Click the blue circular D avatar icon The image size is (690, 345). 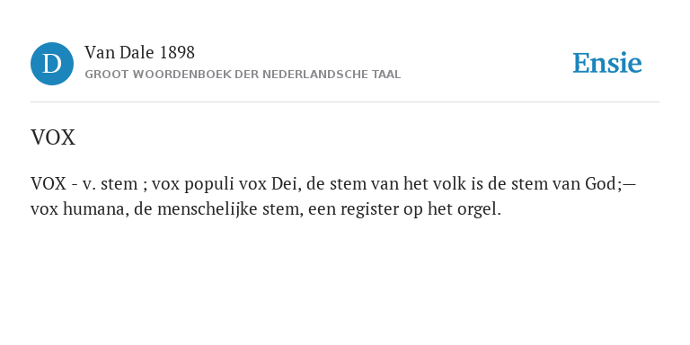click(x=52, y=64)
